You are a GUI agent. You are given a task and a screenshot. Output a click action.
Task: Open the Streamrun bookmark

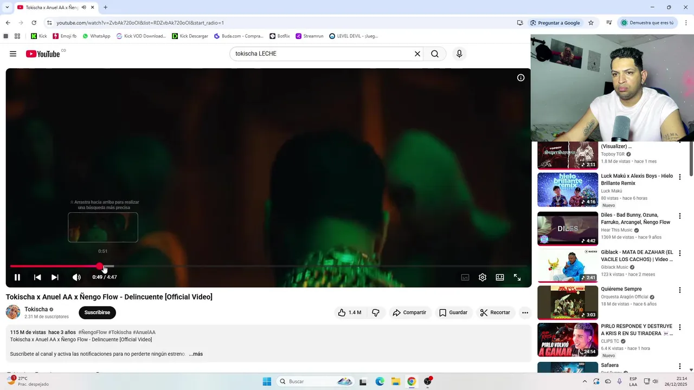pos(310,36)
